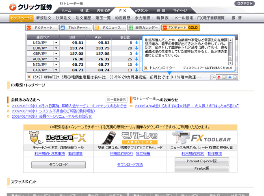This screenshot has width=264, height=196.
Task: Click orange bullet beside 即時入金サービス notice
Action: pyautogui.click(x=8, y=106)
